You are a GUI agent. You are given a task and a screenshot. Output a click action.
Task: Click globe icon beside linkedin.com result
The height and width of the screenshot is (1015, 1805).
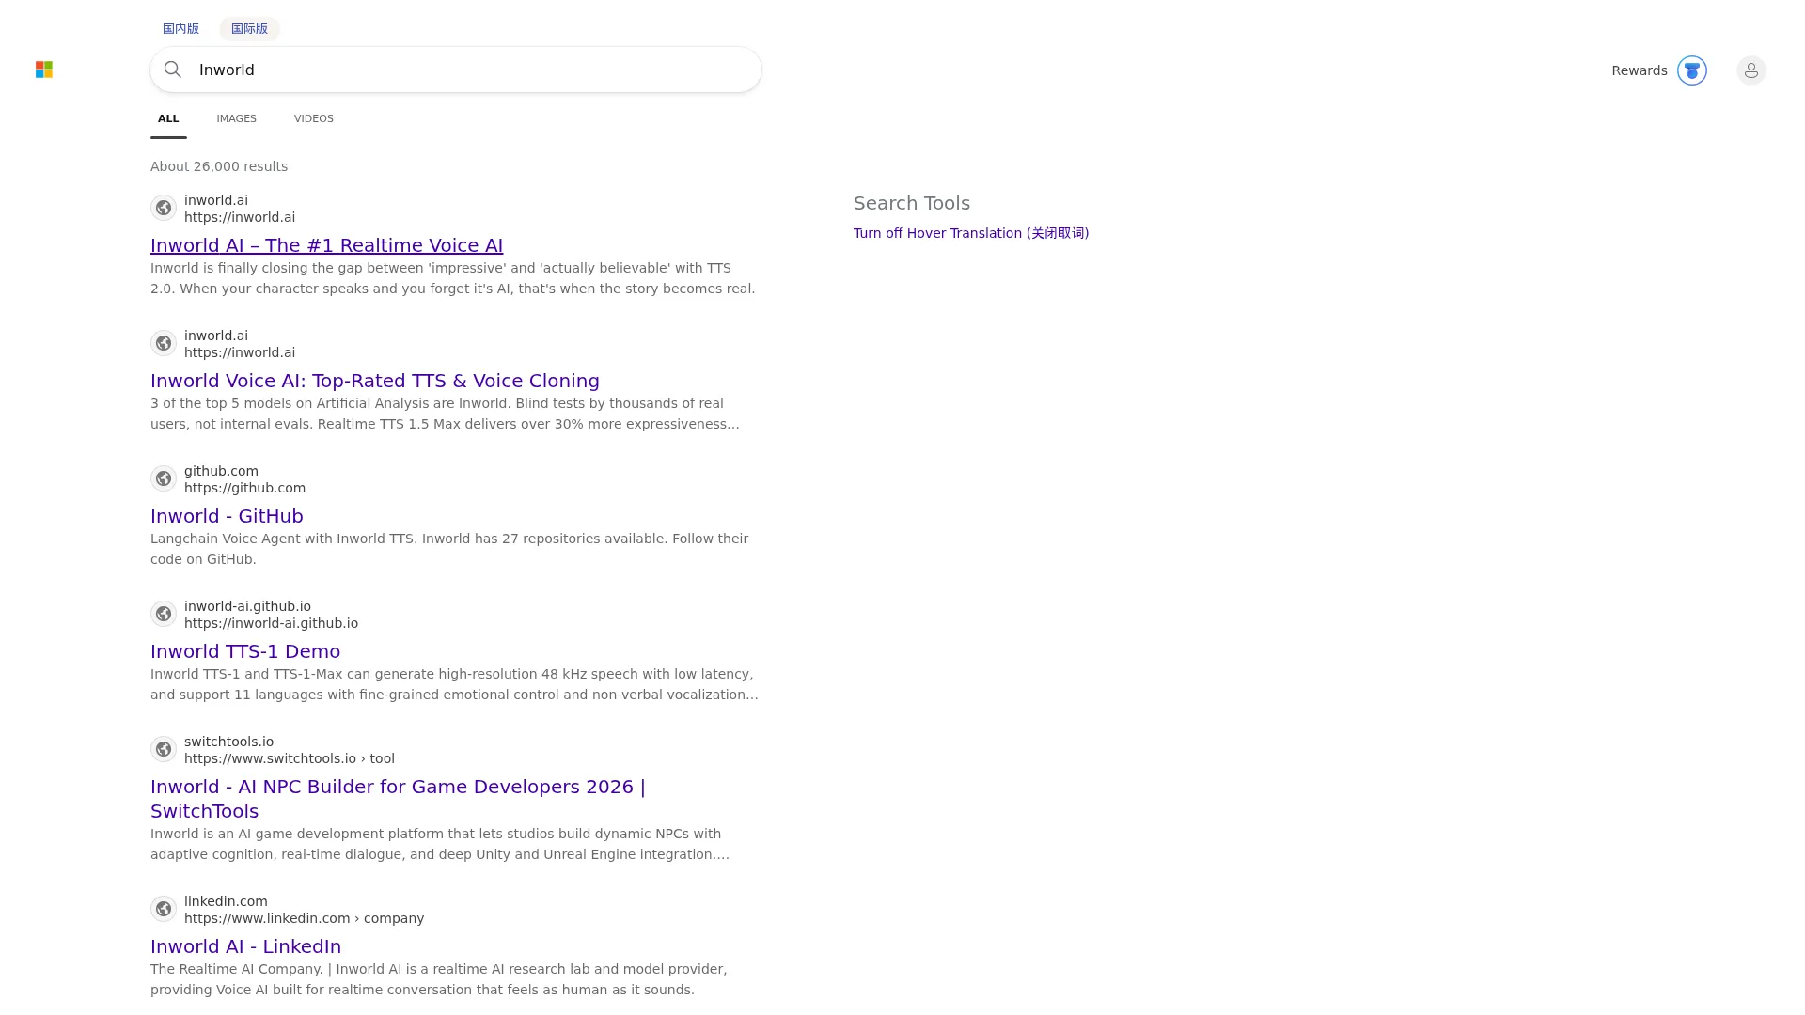pyautogui.click(x=164, y=909)
